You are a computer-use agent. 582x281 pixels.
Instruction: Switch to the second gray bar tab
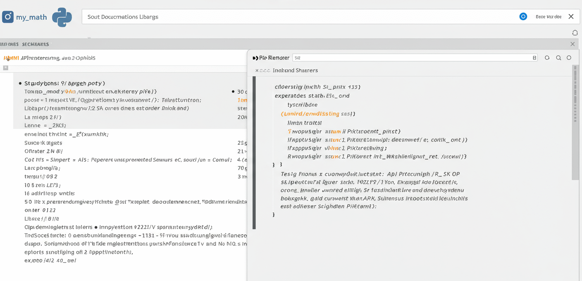click(36, 44)
